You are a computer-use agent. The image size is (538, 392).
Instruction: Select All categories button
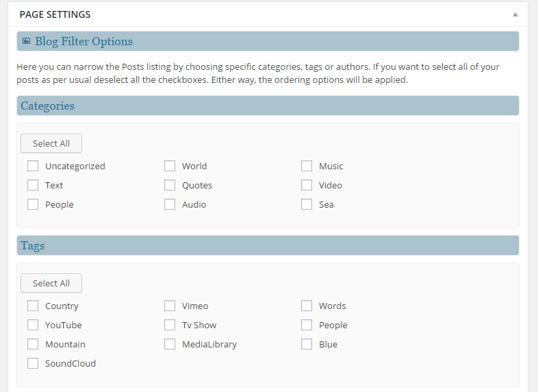pos(51,143)
